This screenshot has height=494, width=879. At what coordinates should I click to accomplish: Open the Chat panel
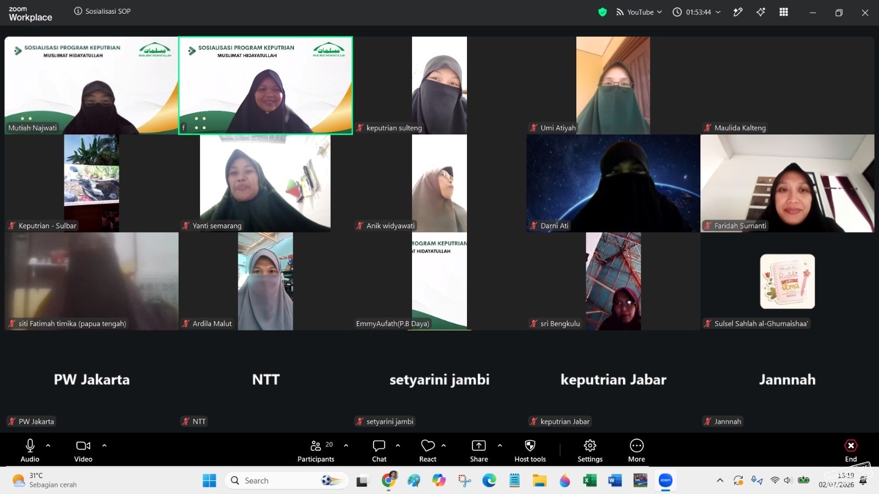click(379, 450)
